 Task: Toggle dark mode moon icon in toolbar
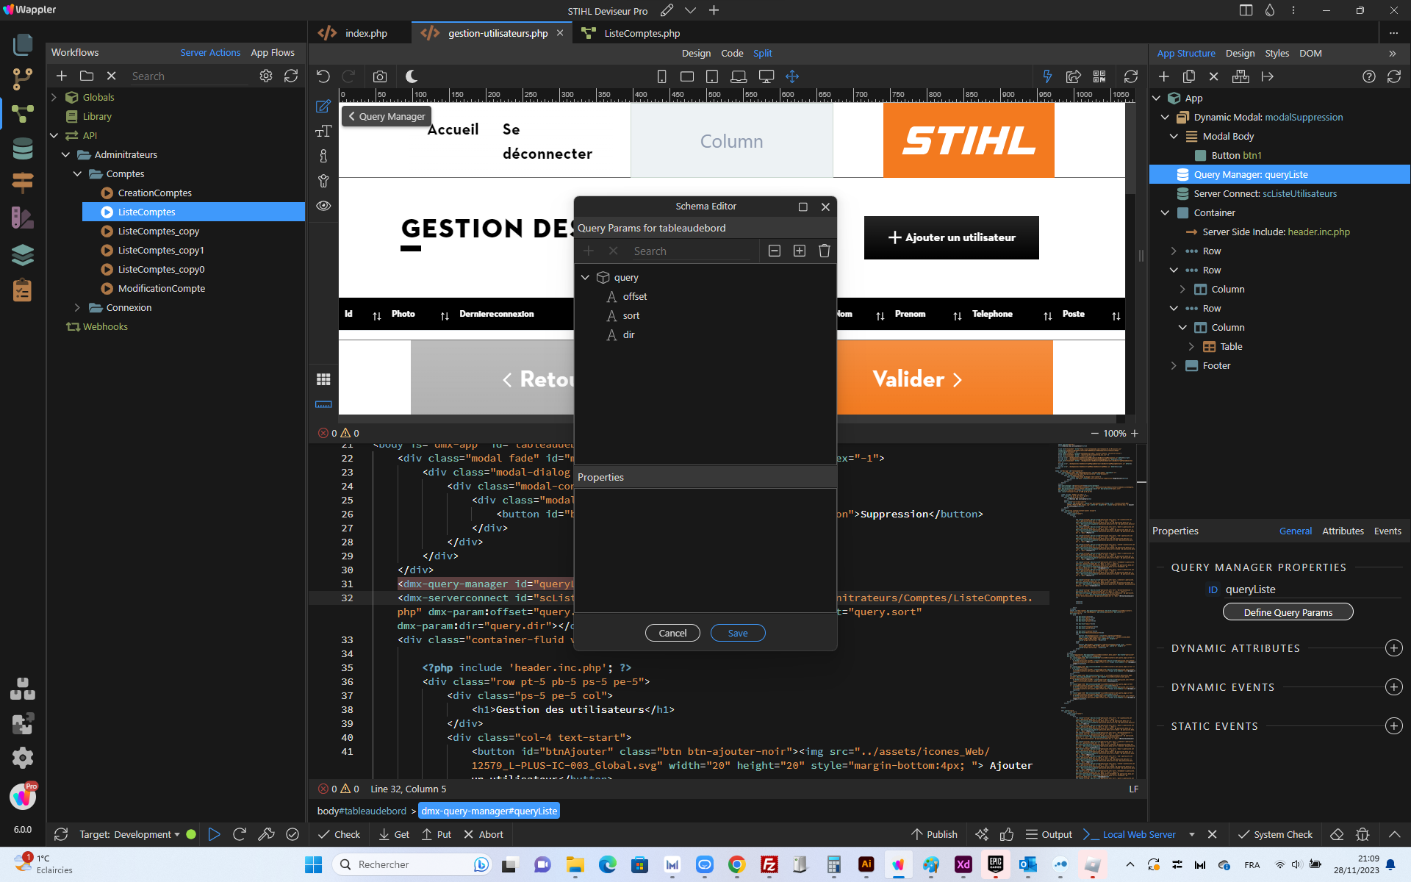pyautogui.click(x=412, y=76)
